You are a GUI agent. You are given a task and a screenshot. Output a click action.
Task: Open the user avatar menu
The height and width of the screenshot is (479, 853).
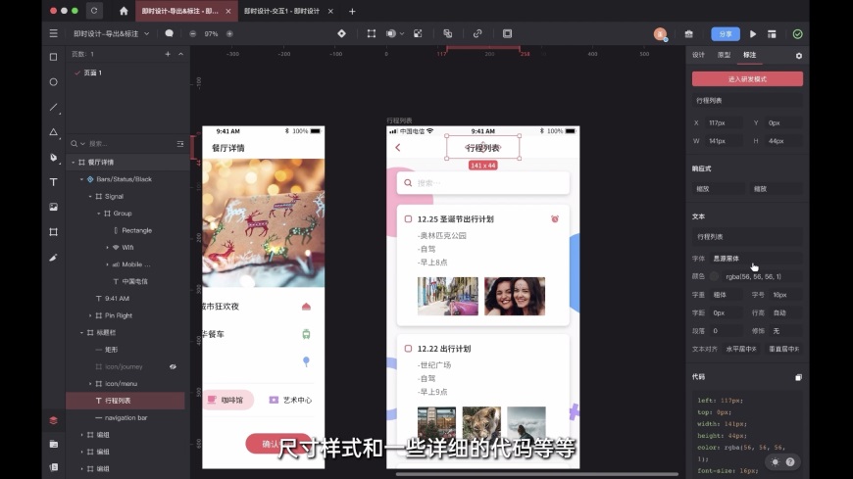[660, 33]
